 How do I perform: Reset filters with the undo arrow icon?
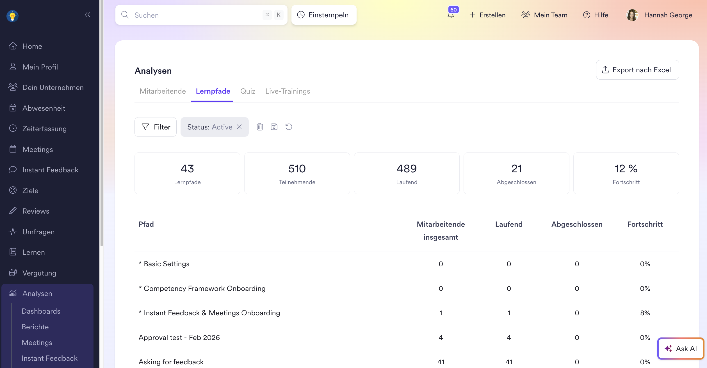289,127
